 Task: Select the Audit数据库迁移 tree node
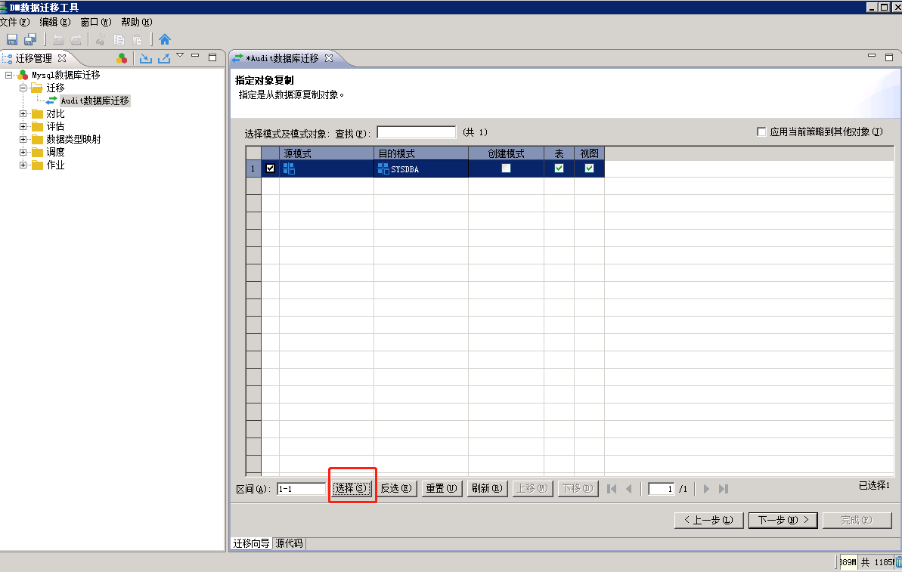tap(95, 100)
